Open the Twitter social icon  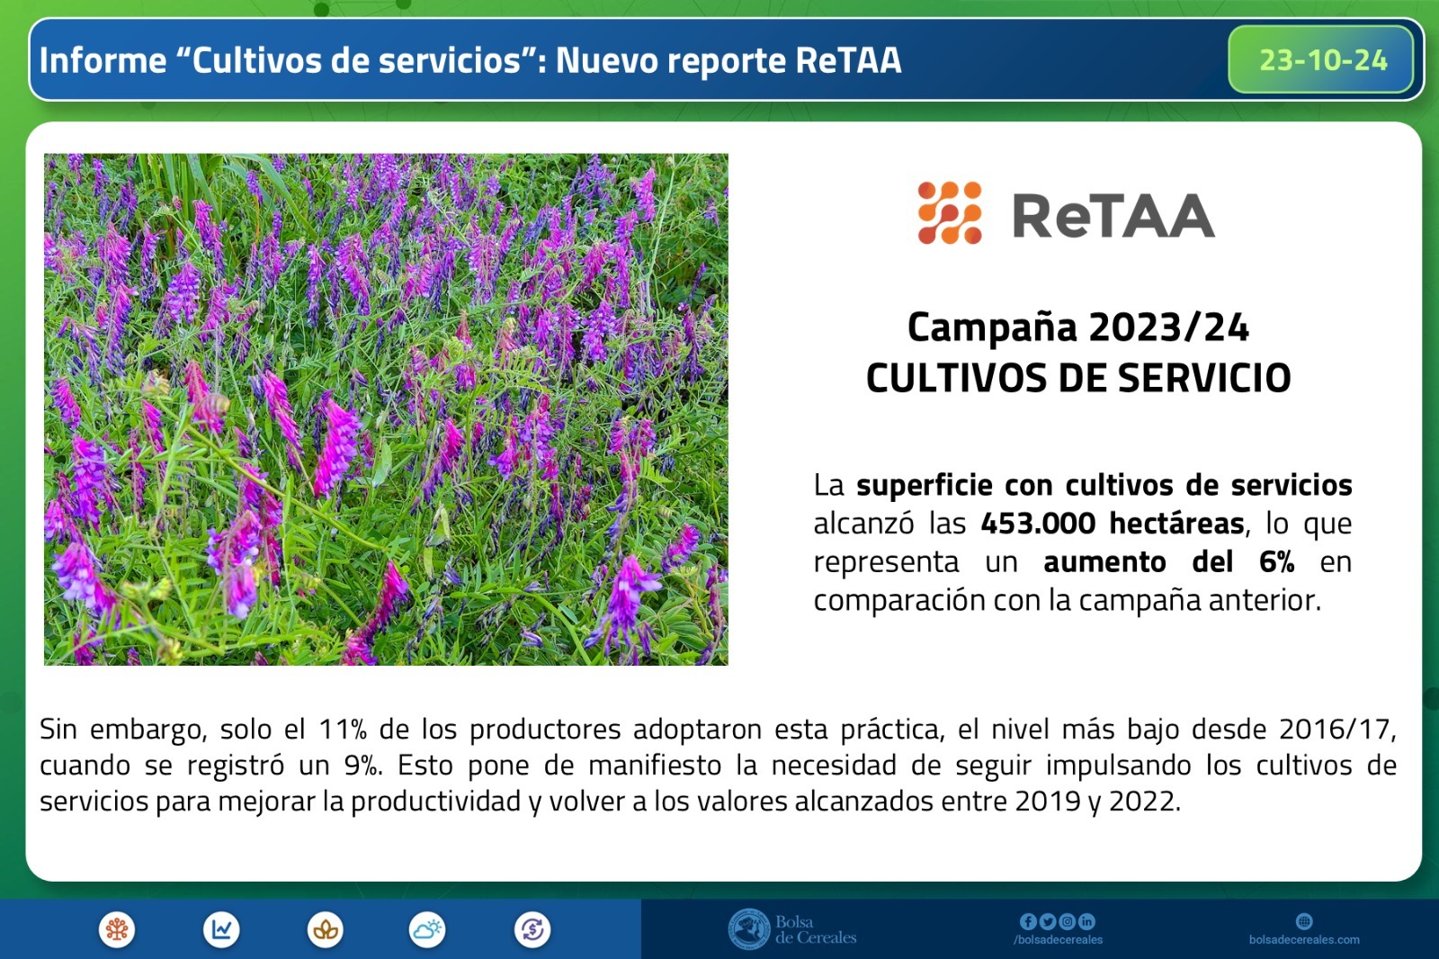pyautogui.click(x=1048, y=921)
